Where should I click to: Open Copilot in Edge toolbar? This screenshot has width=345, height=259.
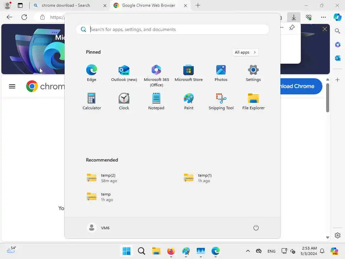(337, 17)
